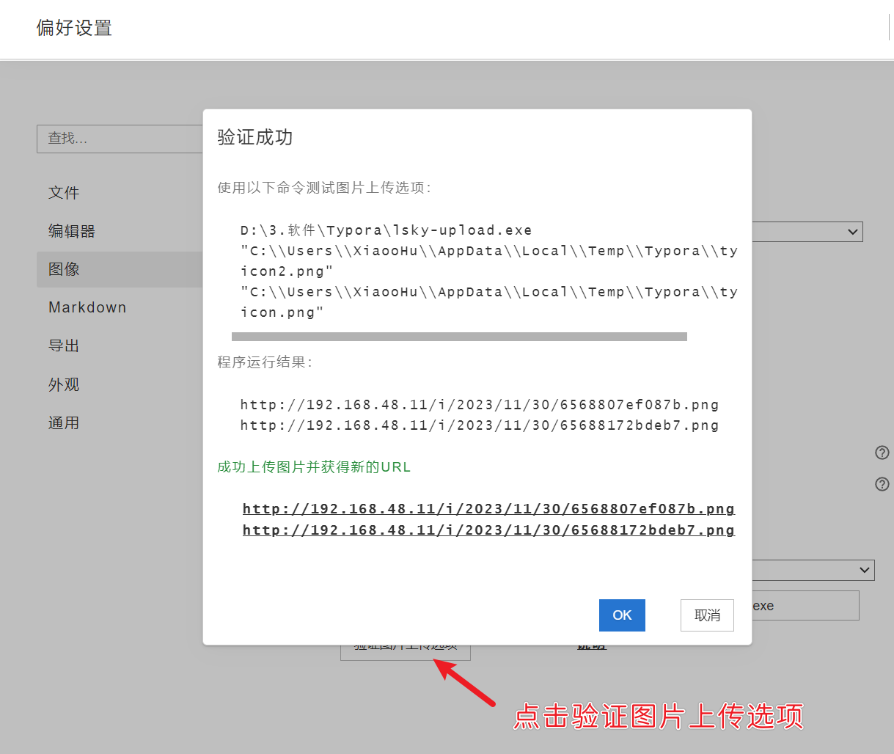Open the uploaded URL ending 6568807ef087b.png

pyautogui.click(x=488, y=509)
